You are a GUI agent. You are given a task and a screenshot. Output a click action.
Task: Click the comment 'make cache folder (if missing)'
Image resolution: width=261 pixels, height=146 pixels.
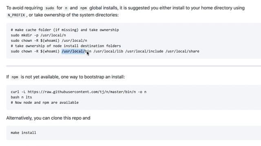(x=46, y=30)
